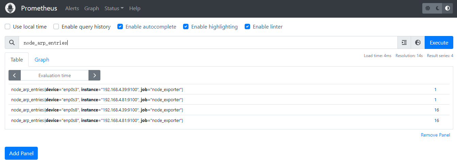Click the Result series: 4 text
The height and width of the screenshot is (160, 457).
pos(440,56)
